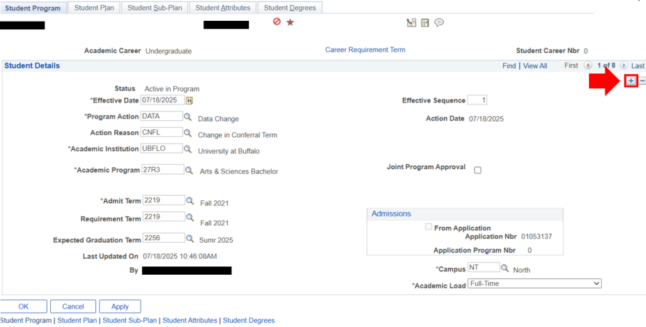
Task: Open the comments speech bubble icon
Action: (x=439, y=23)
